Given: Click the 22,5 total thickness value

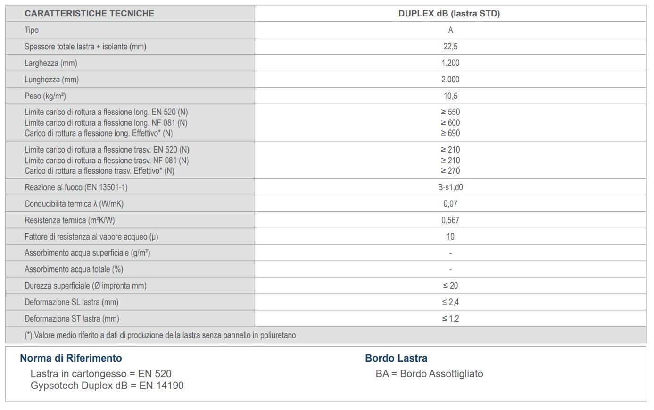Looking at the screenshot, I should click(450, 47).
